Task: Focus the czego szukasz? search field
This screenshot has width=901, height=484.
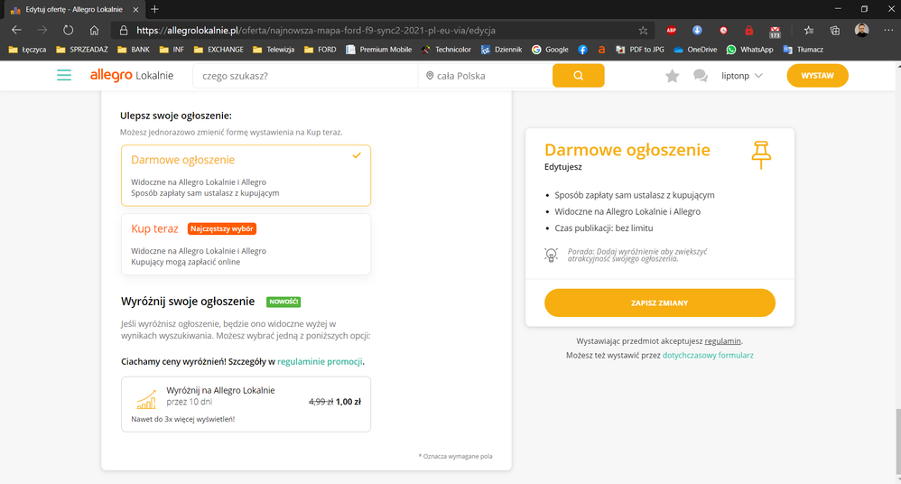Action: (304, 76)
